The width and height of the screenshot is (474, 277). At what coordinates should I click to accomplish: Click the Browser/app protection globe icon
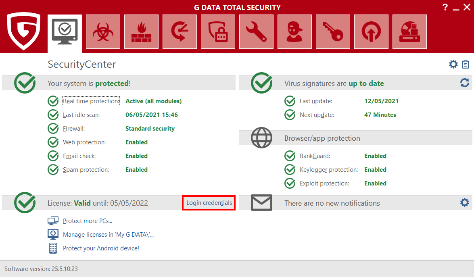(x=261, y=138)
